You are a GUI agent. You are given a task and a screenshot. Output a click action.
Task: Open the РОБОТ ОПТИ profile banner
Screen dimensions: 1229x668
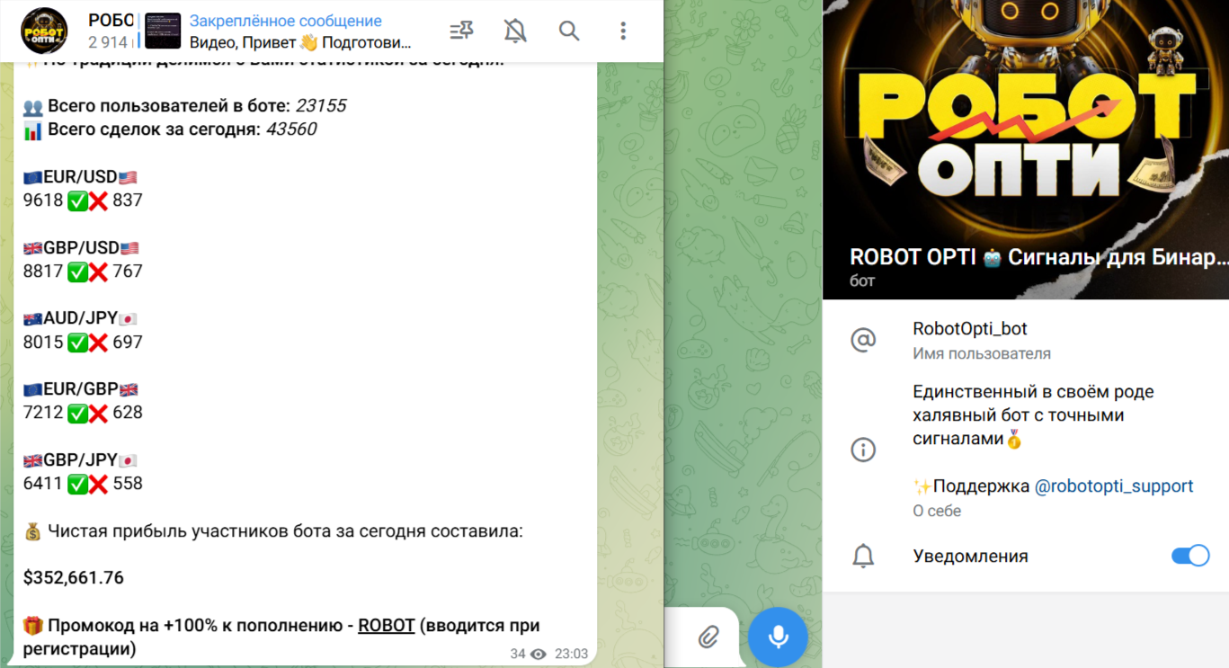[1026, 149]
